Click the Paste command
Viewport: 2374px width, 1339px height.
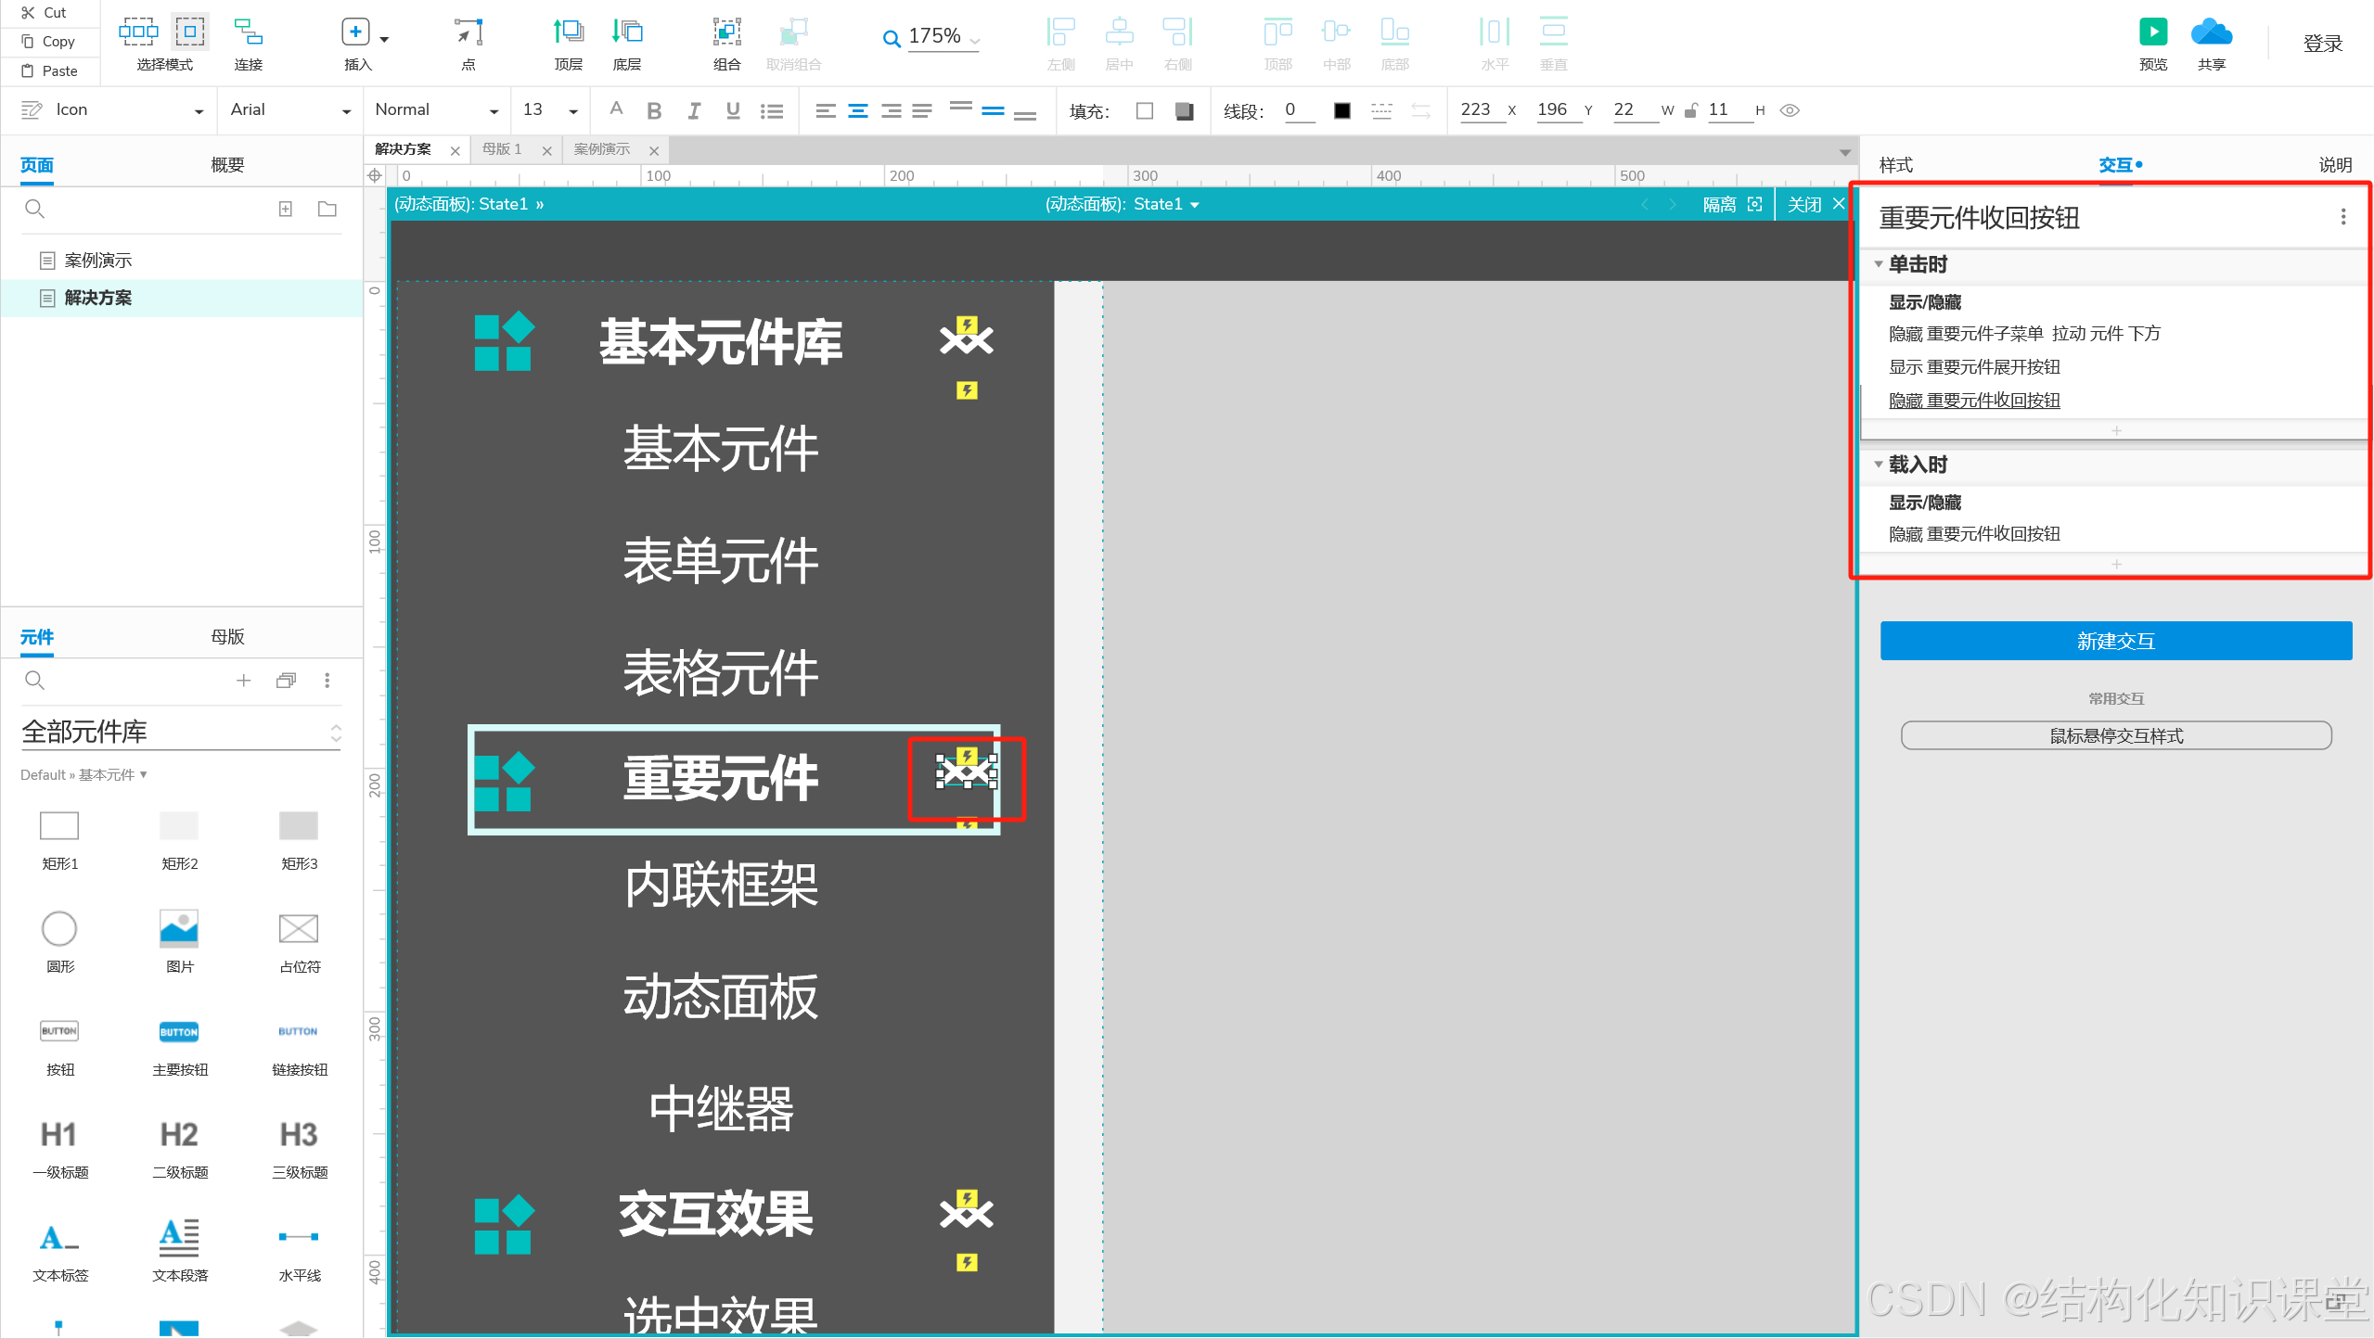pos(50,70)
